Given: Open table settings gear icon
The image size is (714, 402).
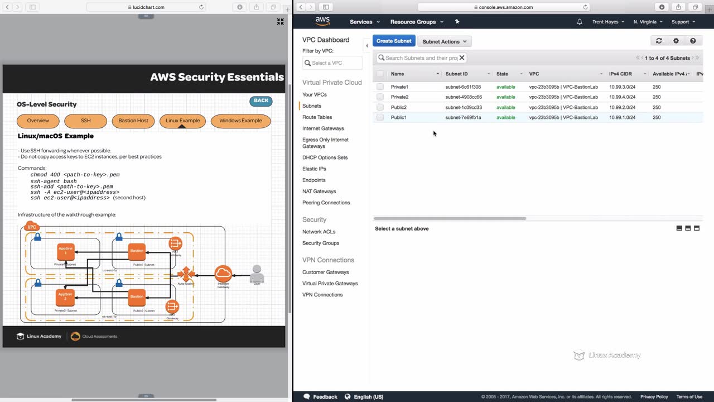Looking at the screenshot, I should pyautogui.click(x=676, y=41).
